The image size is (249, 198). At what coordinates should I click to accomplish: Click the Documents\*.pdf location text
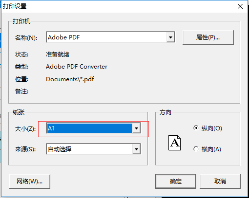(x=70, y=79)
